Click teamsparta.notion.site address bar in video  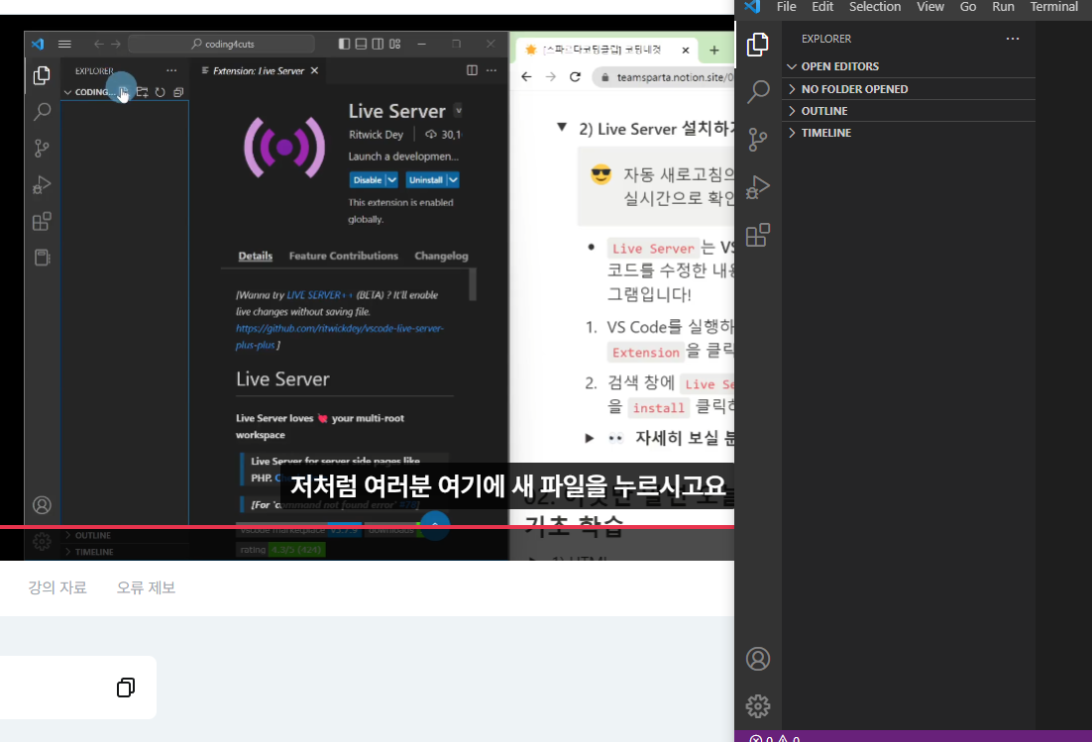click(665, 77)
